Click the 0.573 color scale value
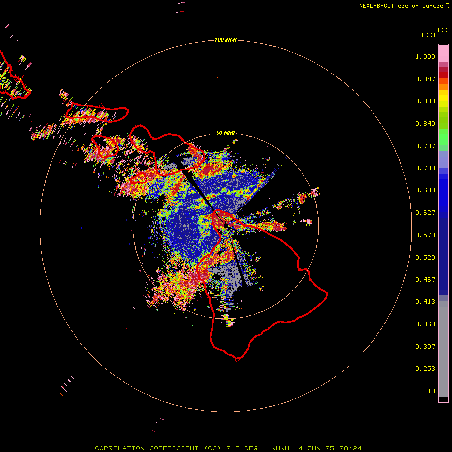The height and width of the screenshot is (452, 452). point(425,235)
